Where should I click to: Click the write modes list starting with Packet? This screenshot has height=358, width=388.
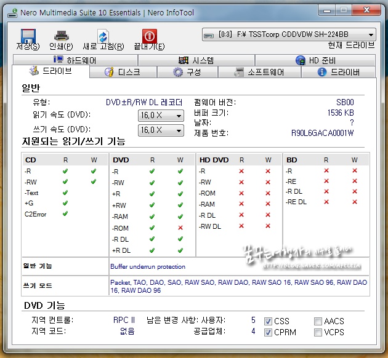point(238,287)
